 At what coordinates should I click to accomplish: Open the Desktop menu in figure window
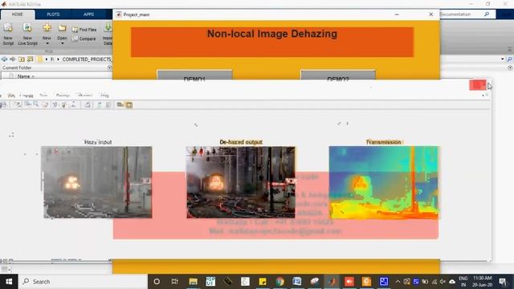tap(63, 96)
